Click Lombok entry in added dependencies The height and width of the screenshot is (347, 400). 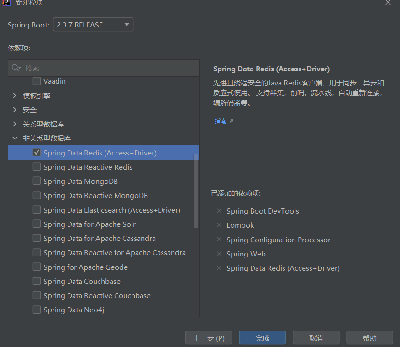pyautogui.click(x=240, y=225)
